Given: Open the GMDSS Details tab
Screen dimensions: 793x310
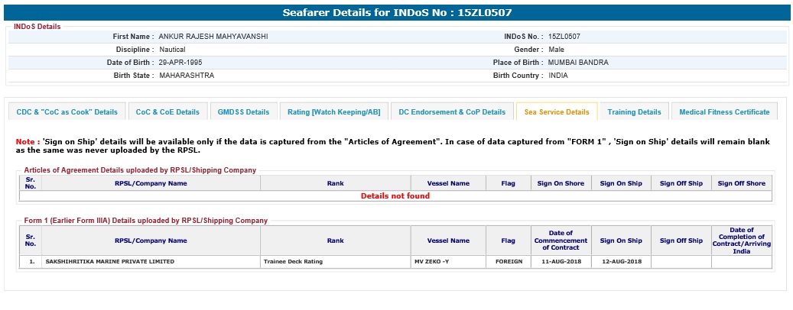Looking at the screenshot, I should coord(244,112).
